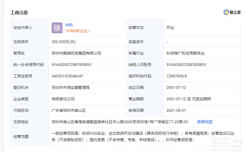Click the 工商注册 section heading
The image size is (245, 152).
point(19,13)
